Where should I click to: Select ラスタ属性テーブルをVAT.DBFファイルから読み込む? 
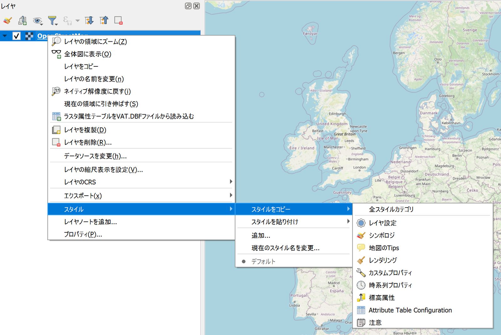pyautogui.click(x=141, y=116)
